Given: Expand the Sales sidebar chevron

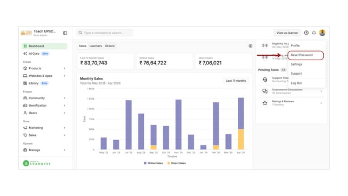Looking at the screenshot, I should tap(64, 135).
